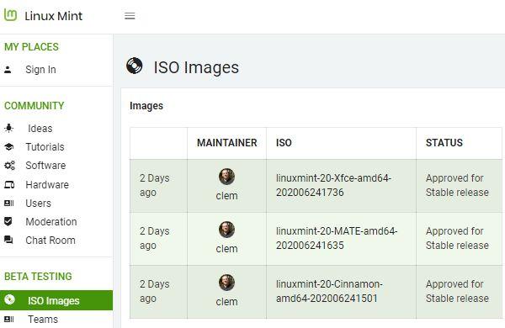The width and height of the screenshot is (505, 328).
Task: Click the Moderation shield icon
Action: pos(8,221)
